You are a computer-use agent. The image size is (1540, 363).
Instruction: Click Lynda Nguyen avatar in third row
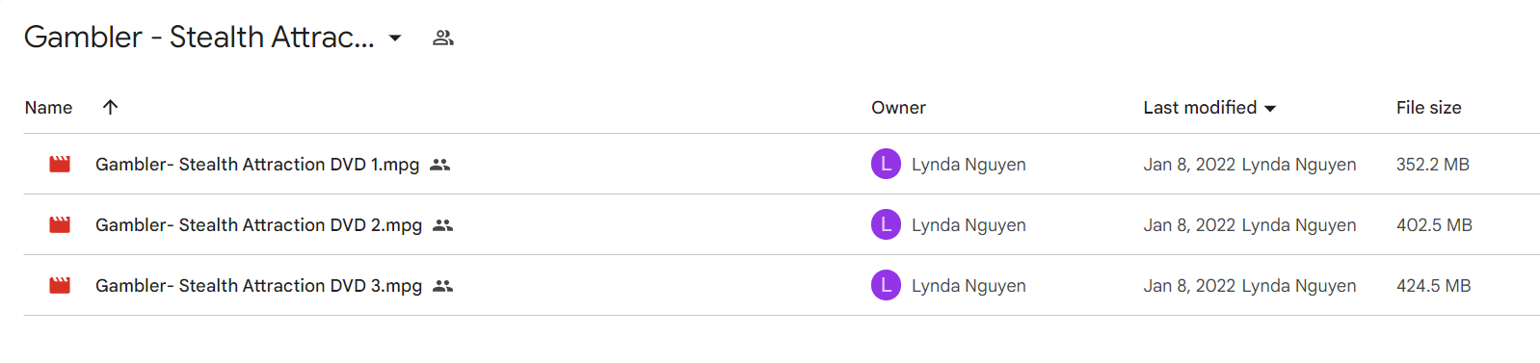tap(886, 285)
